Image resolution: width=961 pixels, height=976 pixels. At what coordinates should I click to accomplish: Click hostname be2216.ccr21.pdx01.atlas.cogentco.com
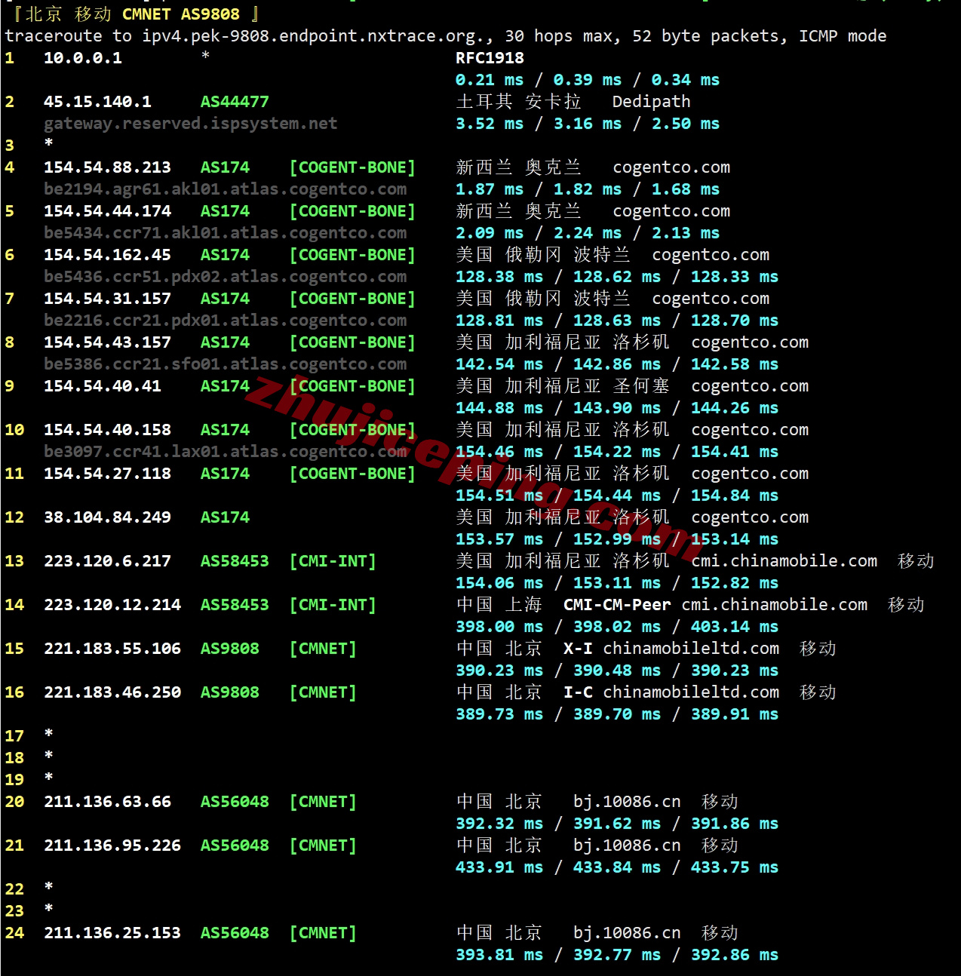(x=225, y=321)
